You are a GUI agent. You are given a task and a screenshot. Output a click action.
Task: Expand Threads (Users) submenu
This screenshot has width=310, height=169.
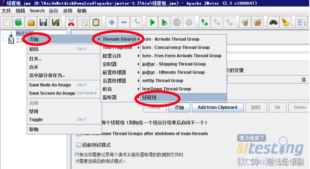click(121, 39)
